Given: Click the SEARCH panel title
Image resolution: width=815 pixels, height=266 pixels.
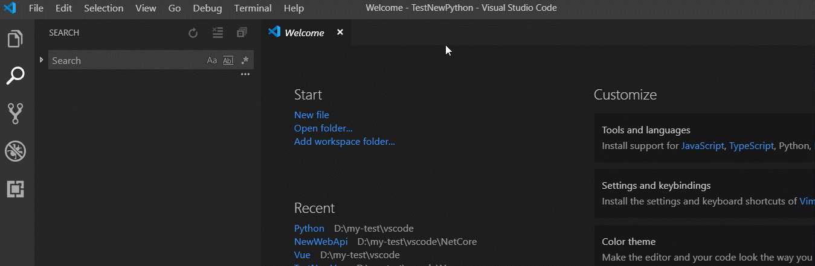Looking at the screenshot, I should [x=64, y=33].
